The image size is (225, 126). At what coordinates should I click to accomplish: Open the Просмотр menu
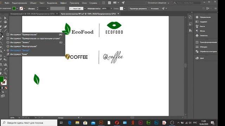pyautogui.click(x=74, y=3)
